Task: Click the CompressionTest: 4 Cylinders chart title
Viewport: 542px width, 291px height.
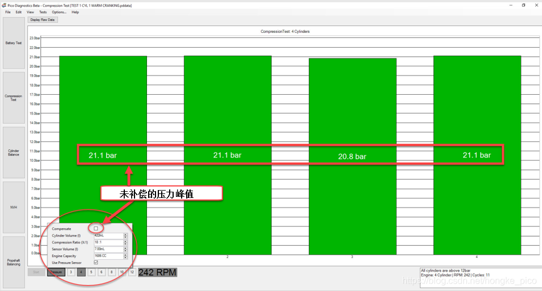Action: point(285,31)
